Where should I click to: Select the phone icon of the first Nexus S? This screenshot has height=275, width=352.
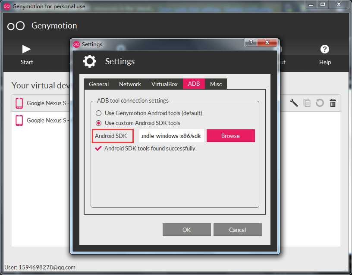19,103
